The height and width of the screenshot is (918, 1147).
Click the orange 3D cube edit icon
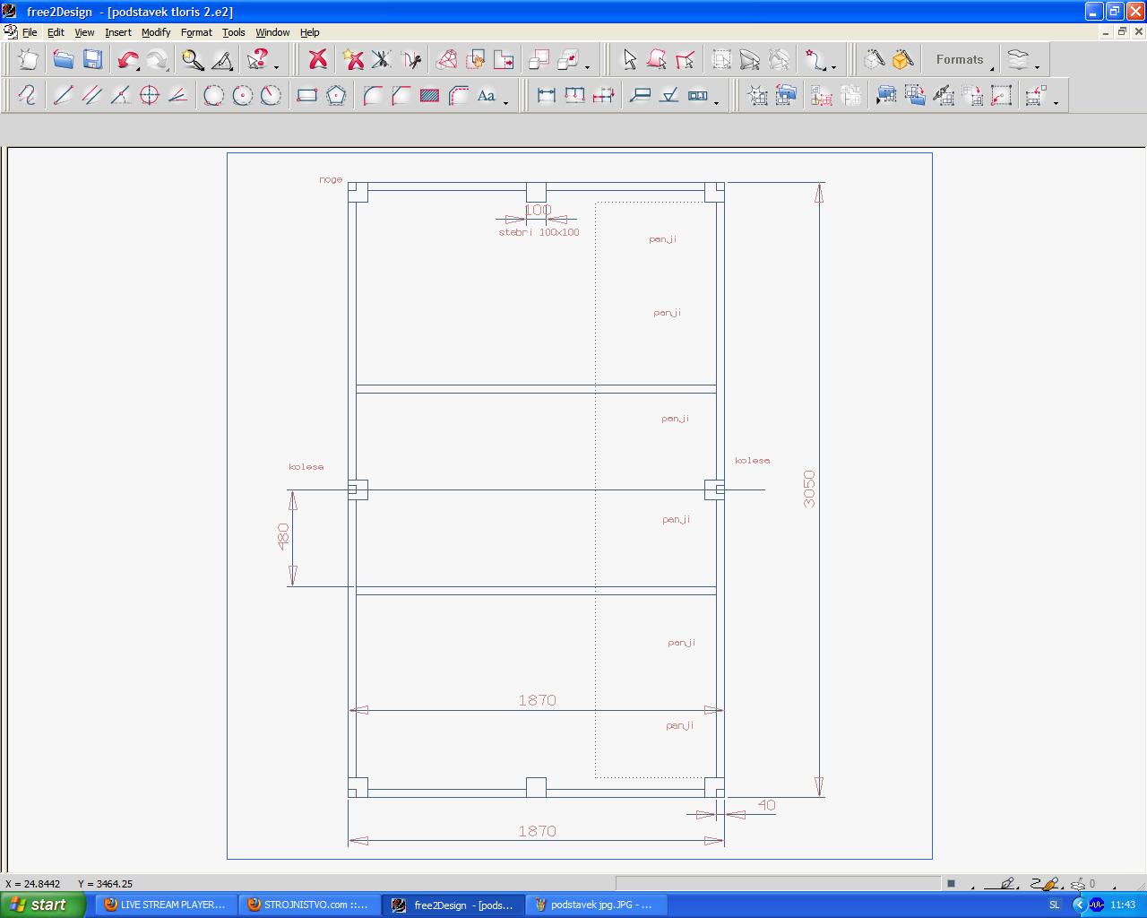click(903, 60)
